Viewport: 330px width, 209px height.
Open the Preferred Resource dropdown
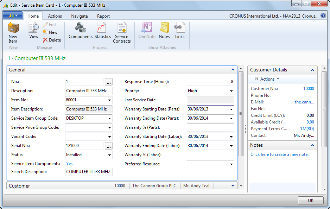tap(231, 164)
